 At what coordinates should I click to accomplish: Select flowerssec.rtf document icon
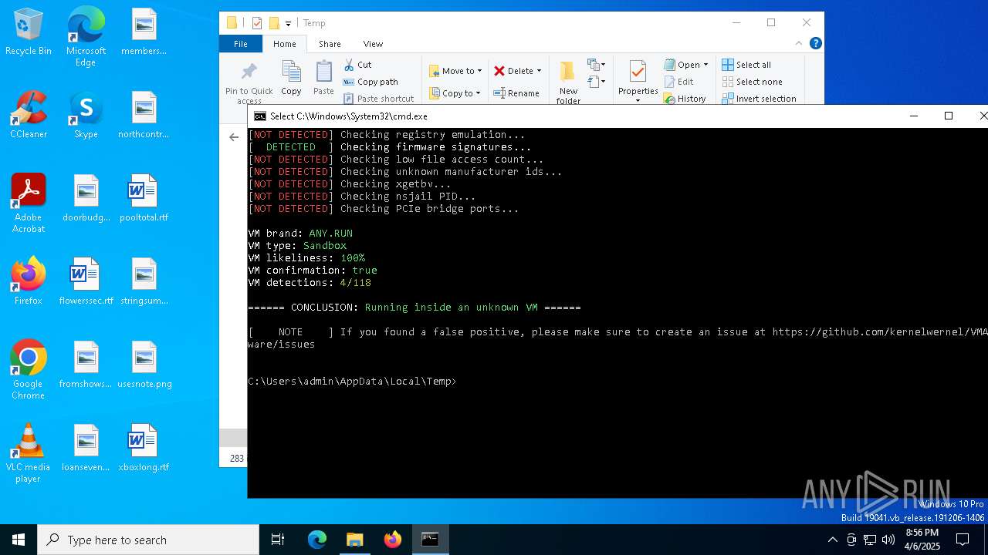(86, 281)
